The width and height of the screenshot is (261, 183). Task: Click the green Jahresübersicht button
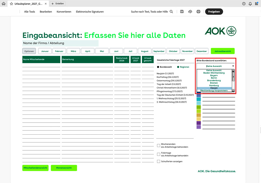click(223, 51)
